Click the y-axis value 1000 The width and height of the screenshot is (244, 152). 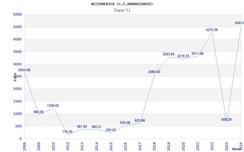click(17, 114)
